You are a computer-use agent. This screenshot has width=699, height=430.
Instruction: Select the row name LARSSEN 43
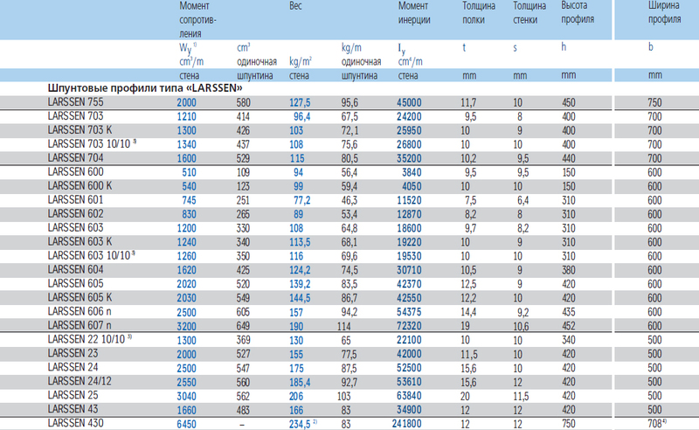click(73, 409)
